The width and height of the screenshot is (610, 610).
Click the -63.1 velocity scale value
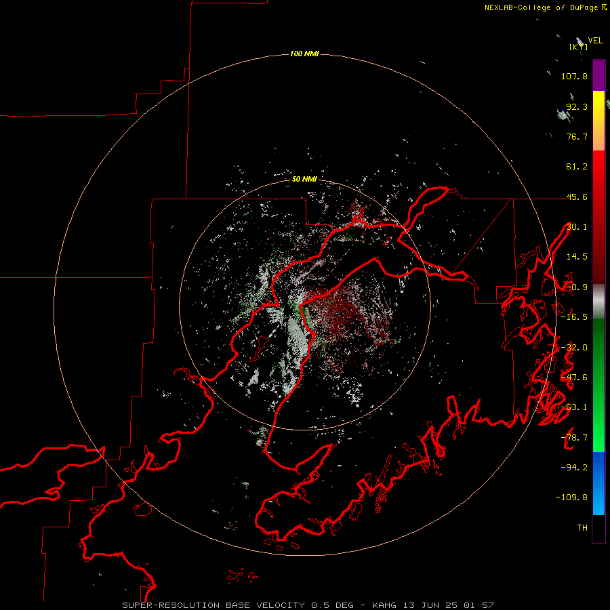[574, 407]
